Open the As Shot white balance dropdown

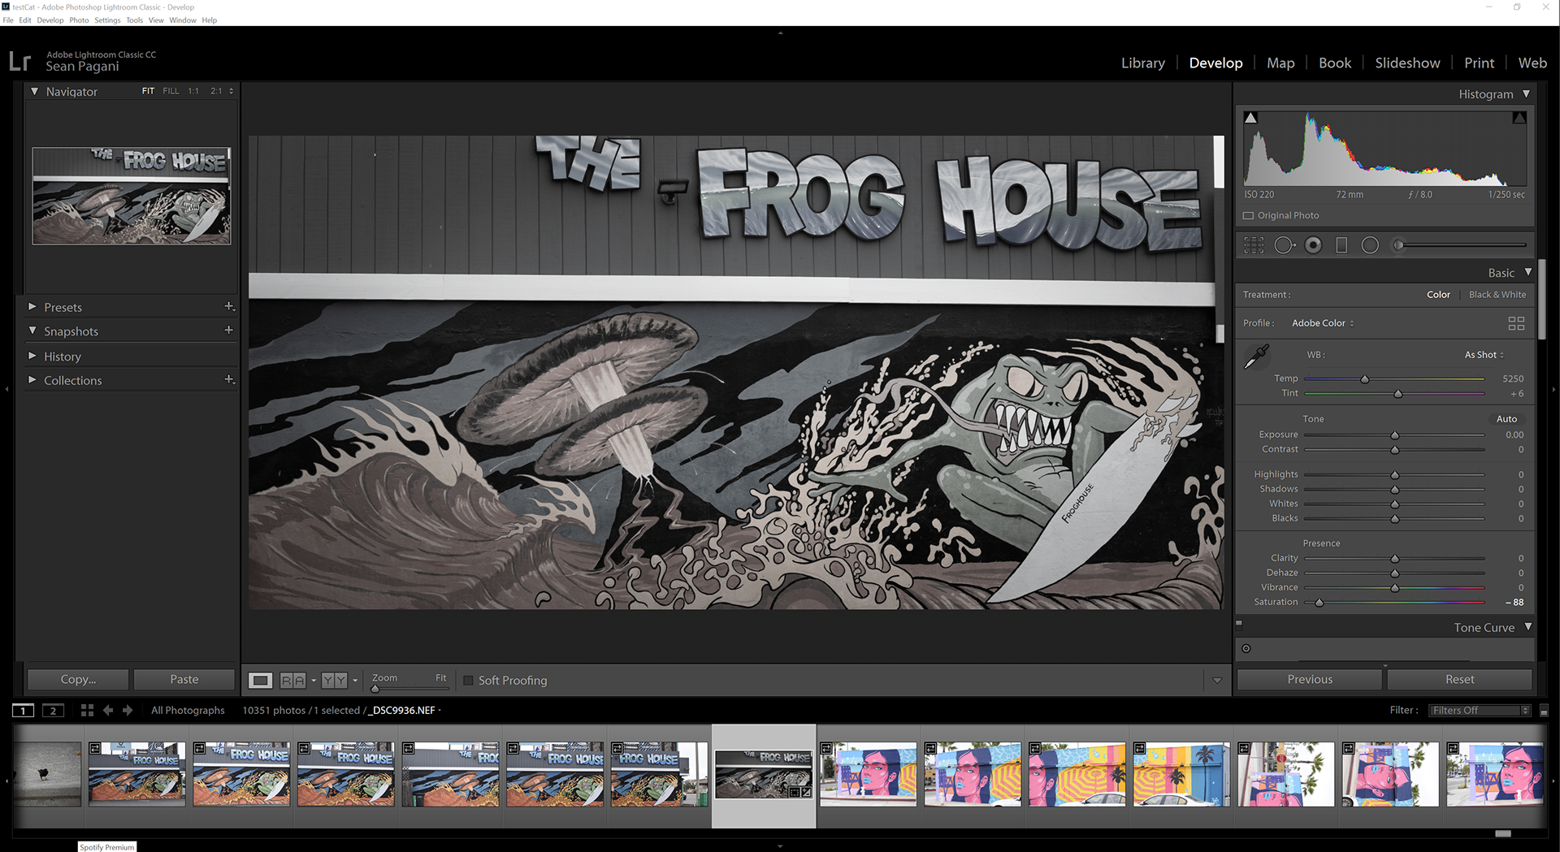click(x=1484, y=355)
